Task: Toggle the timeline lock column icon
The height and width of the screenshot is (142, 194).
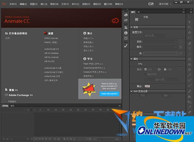Action: click(x=28, y=110)
